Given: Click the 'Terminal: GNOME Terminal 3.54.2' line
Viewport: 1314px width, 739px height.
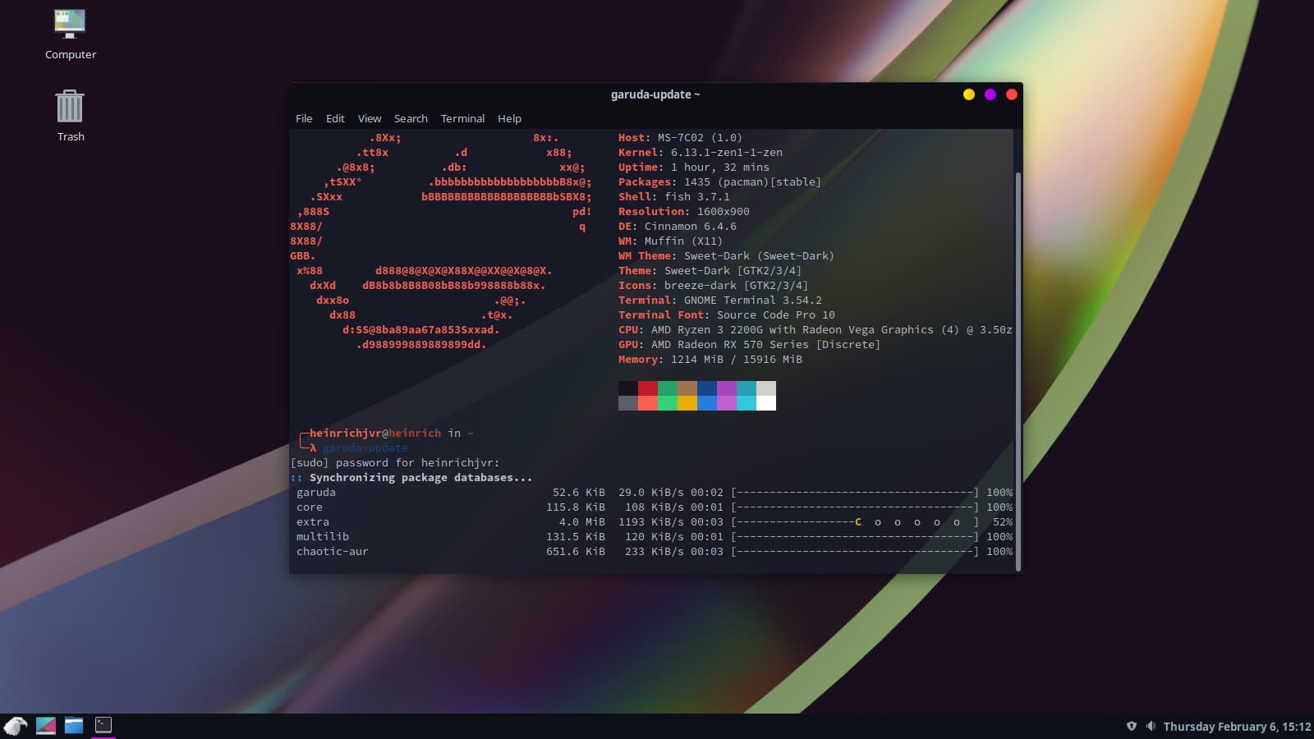Looking at the screenshot, I should [x=720, y=301].
